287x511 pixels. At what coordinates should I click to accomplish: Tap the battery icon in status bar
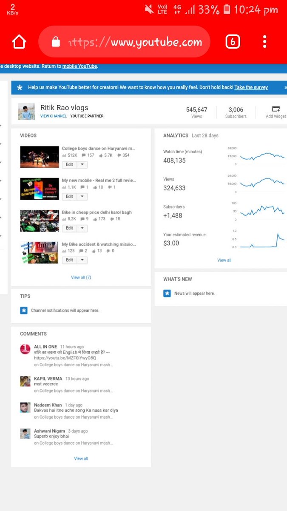click(x=227, y=9)
